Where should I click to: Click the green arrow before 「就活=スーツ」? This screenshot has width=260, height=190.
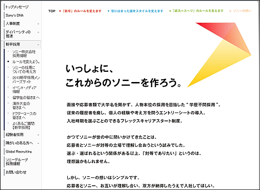(170, 11)
